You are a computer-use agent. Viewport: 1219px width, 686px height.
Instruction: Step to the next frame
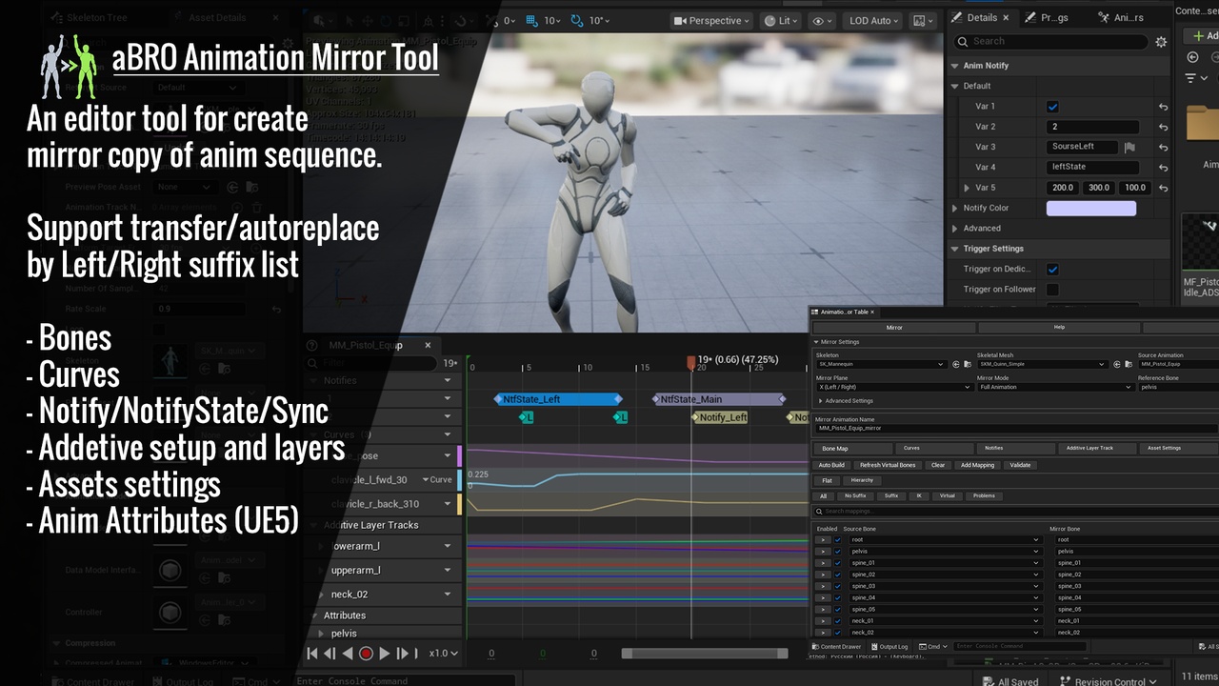pyautogui.click(x=402, y=654)
